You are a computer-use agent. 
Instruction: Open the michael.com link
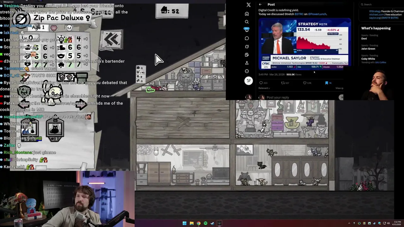click(x=377, y=15)
